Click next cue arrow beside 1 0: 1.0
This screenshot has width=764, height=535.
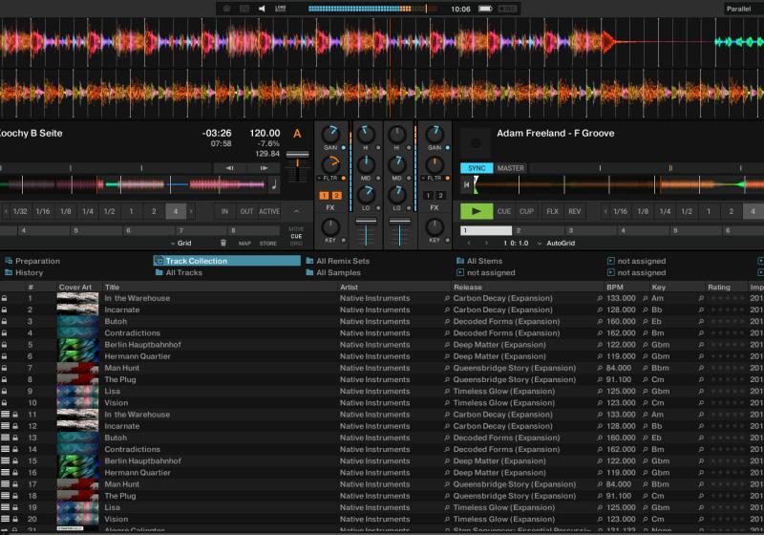pyautogui.click(x=486, y=243)
